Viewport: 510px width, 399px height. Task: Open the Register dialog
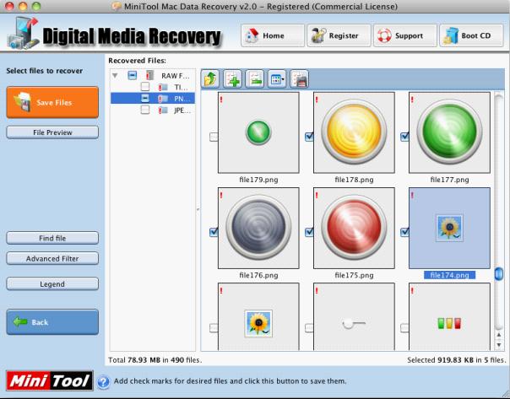point(339,35)
